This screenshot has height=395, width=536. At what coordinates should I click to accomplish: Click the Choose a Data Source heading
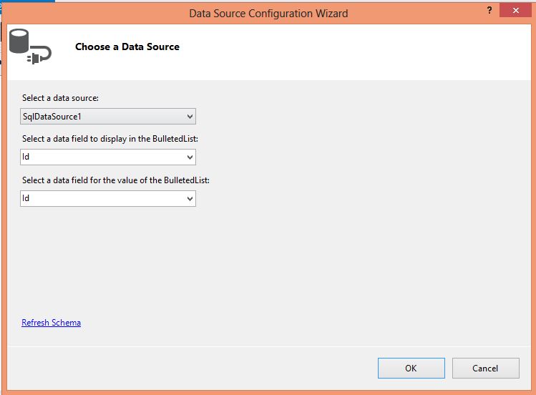click(127, 47)
